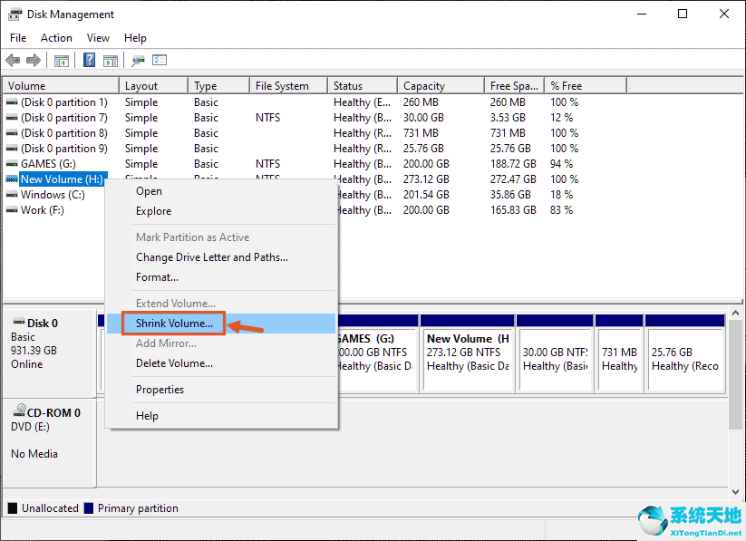Open Help using the blue question mark icon
The image size is (746, 541).
[x=87, y=60]
